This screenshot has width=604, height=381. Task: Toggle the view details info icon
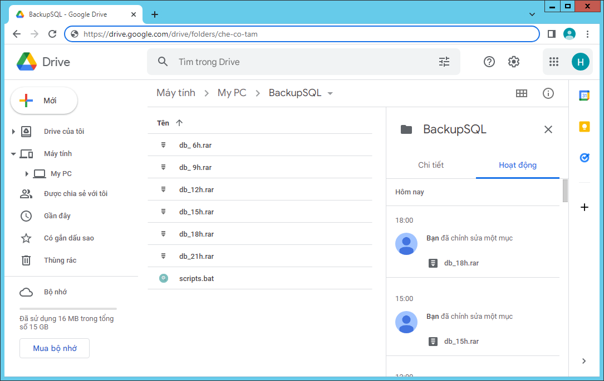(548, 93)
